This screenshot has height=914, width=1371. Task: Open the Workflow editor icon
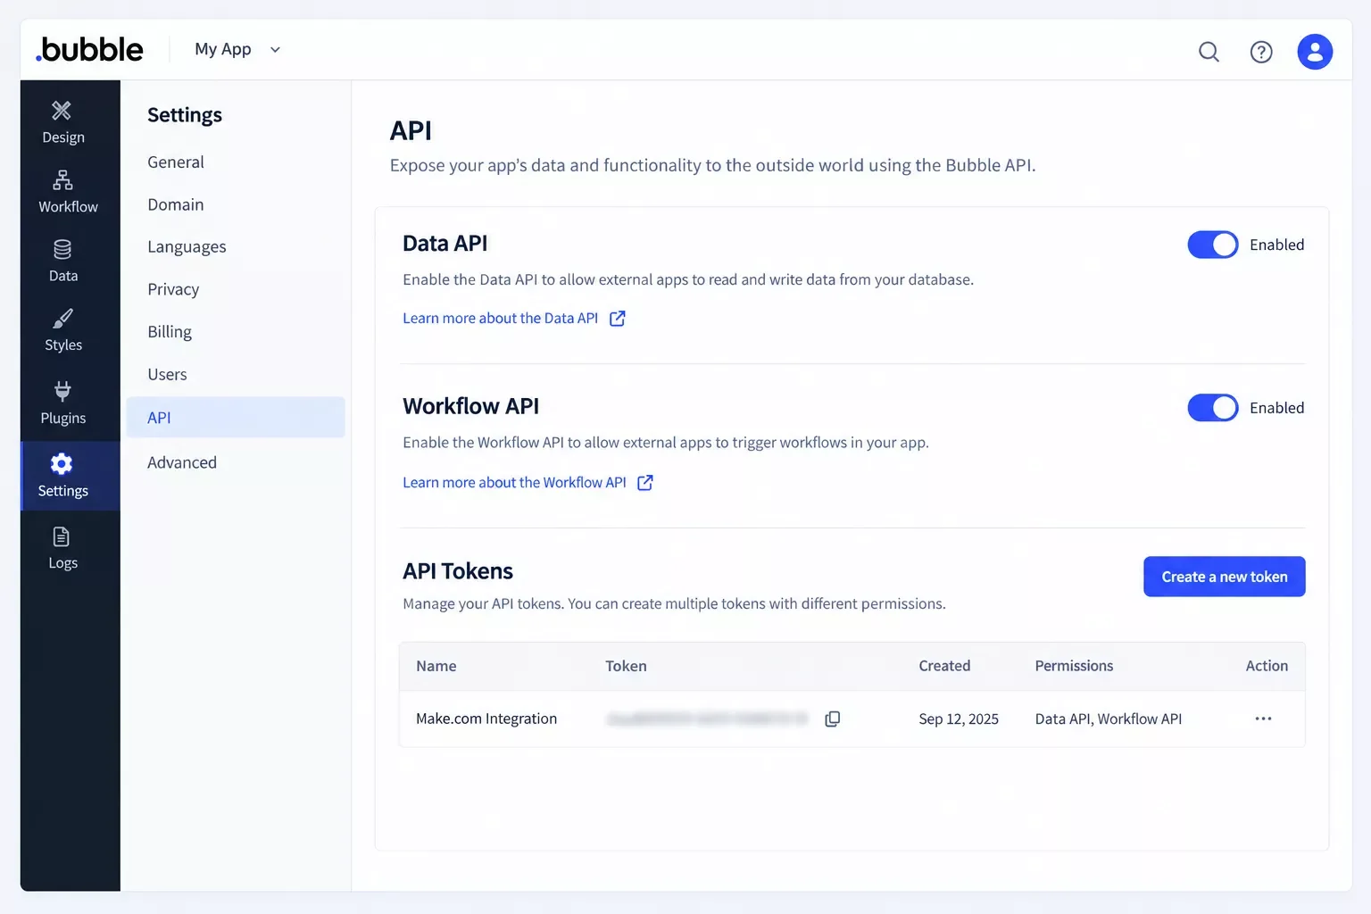pos(62,179)
